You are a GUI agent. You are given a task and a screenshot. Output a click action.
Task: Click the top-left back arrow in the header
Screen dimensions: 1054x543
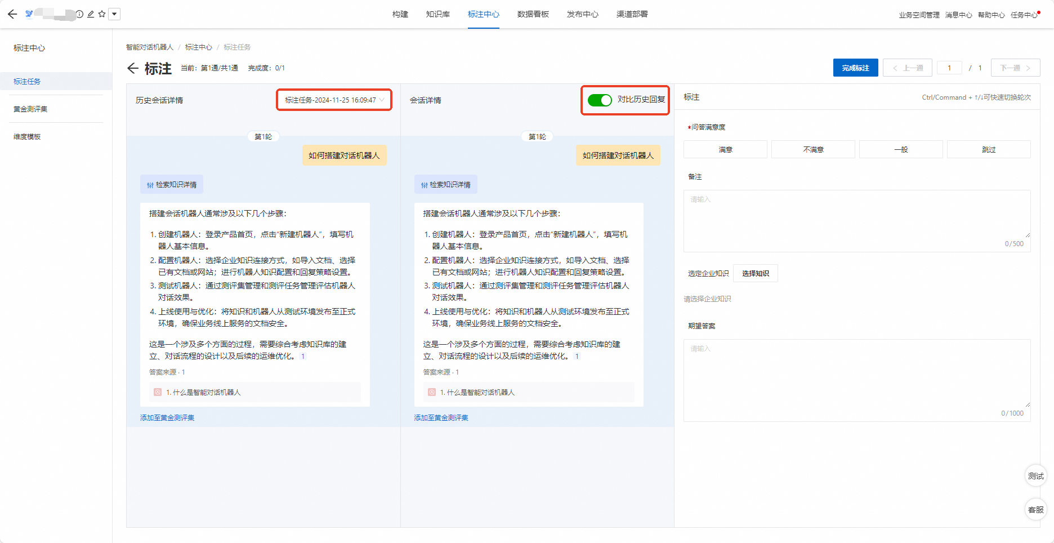click(x=12, y=14)
